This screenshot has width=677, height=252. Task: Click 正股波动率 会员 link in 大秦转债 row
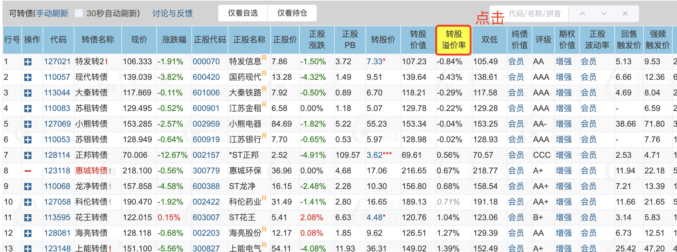(x=588, y=93)
